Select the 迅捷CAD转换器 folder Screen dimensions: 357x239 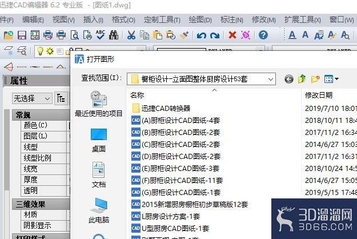pos(161,108)
